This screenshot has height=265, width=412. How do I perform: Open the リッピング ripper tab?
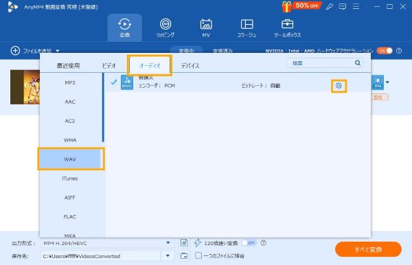pyautogui.click(x=165, y=27)
